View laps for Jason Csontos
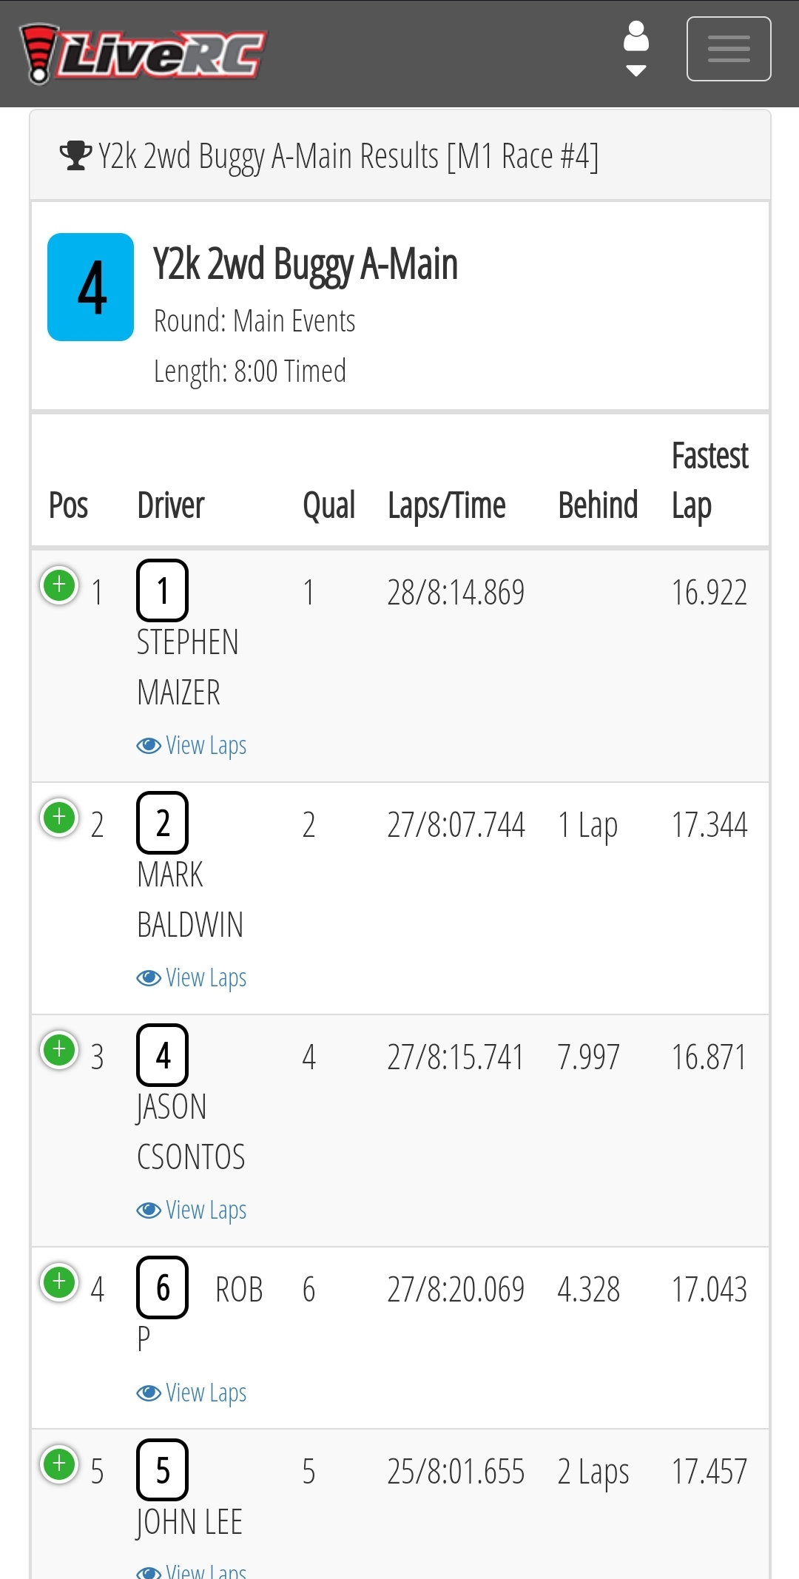 [192, 1210]
